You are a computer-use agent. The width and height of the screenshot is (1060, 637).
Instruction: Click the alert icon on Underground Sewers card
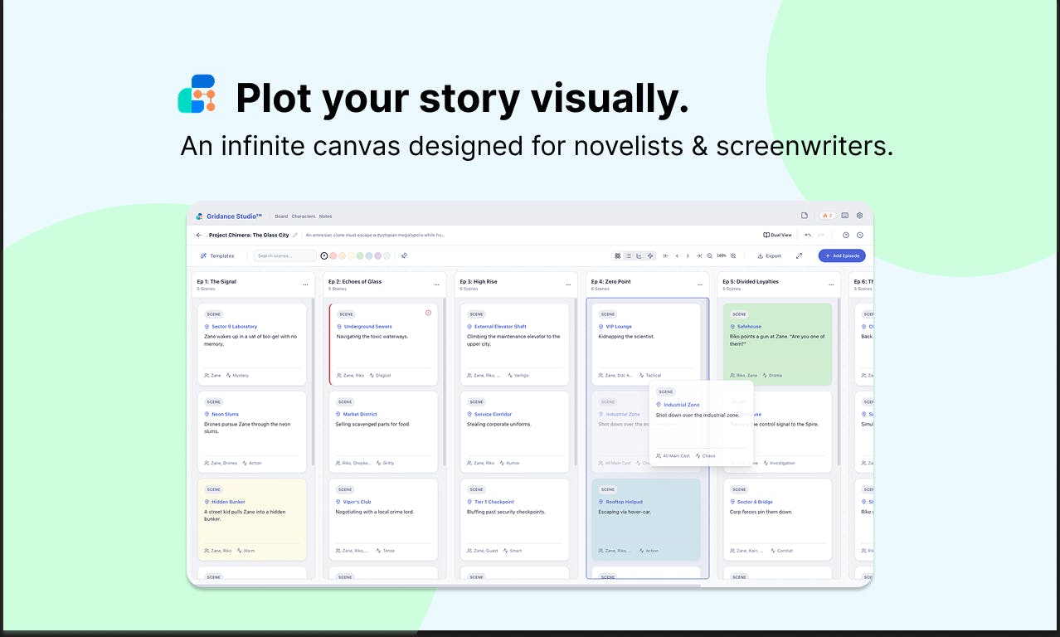(x=428, y=313)
